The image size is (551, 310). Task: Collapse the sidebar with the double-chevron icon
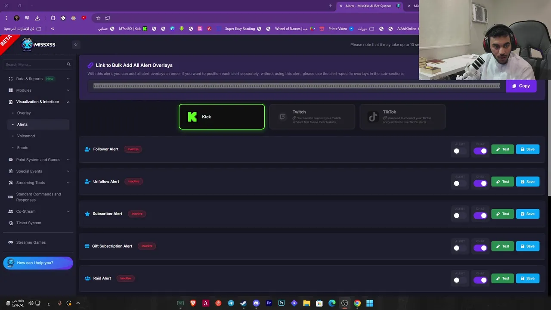(x=76, y=45)
